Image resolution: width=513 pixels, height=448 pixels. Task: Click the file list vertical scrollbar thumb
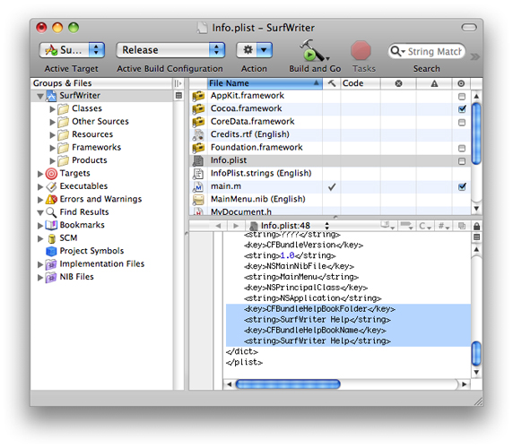coord(476,134)
